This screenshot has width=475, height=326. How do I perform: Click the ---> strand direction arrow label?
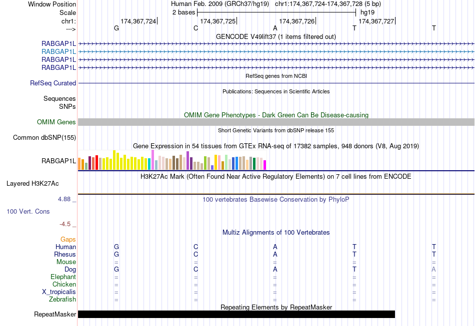(70, 29)
